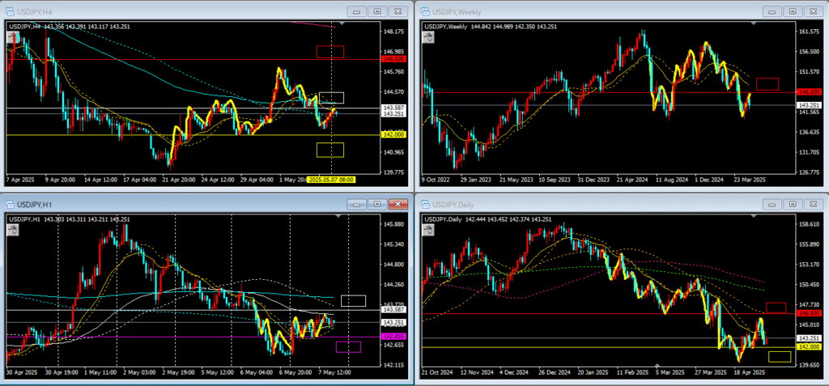Open the One Click Trading panel on Weekly chart
The height and width of the screenshot is (386, 829).
click(429, 37)
